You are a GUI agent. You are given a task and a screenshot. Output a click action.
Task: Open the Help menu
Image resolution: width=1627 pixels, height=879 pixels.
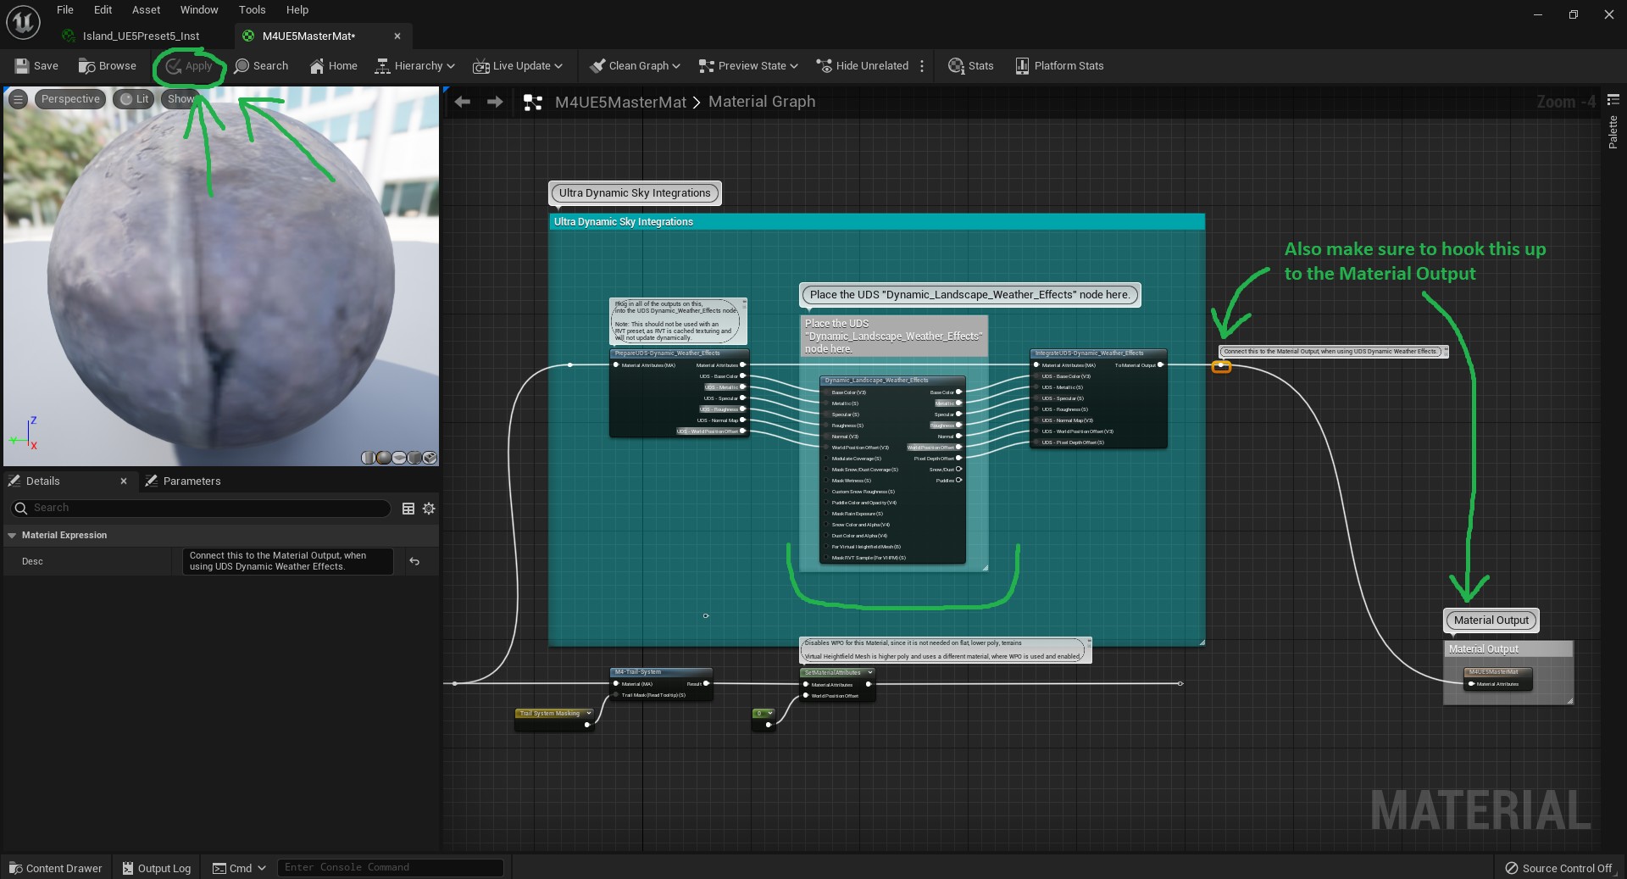(297, 10)
